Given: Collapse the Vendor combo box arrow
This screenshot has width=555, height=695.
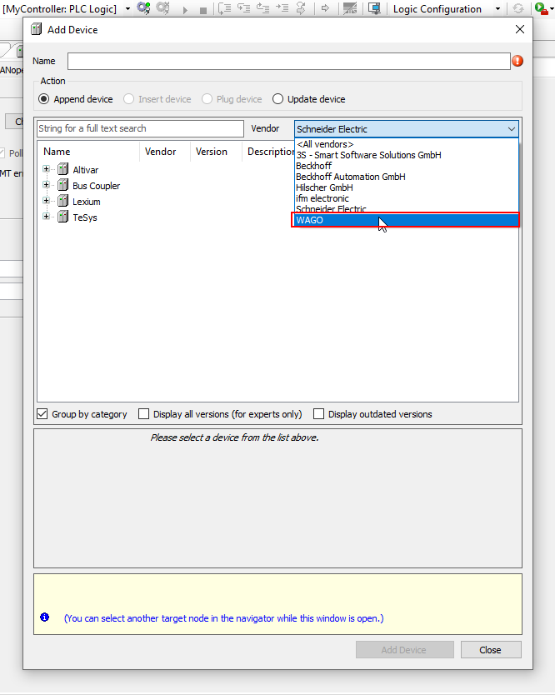Looking at the screenshot, I should click(511, 129).
